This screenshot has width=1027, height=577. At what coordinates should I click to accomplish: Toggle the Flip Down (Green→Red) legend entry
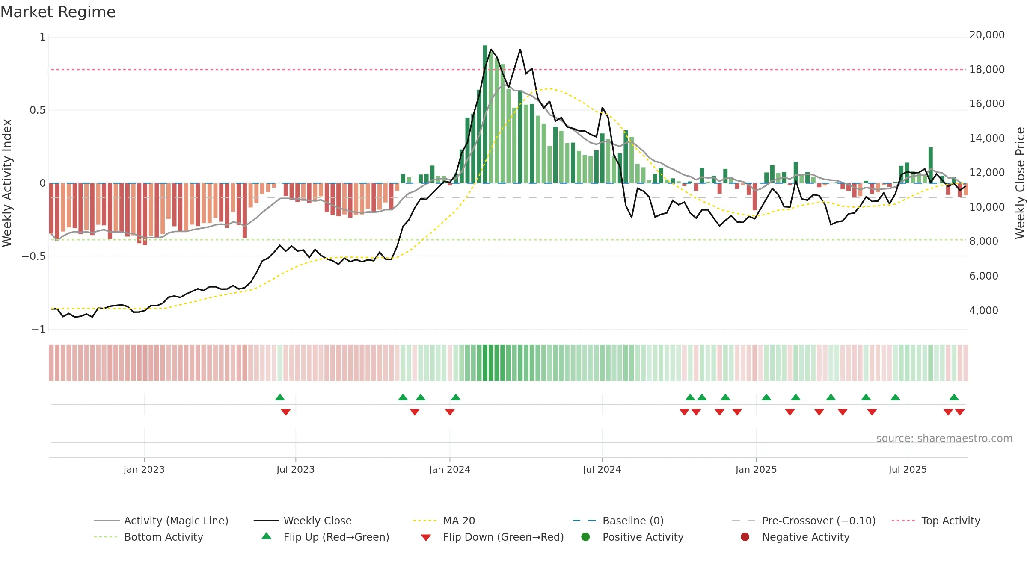[492, 537]
